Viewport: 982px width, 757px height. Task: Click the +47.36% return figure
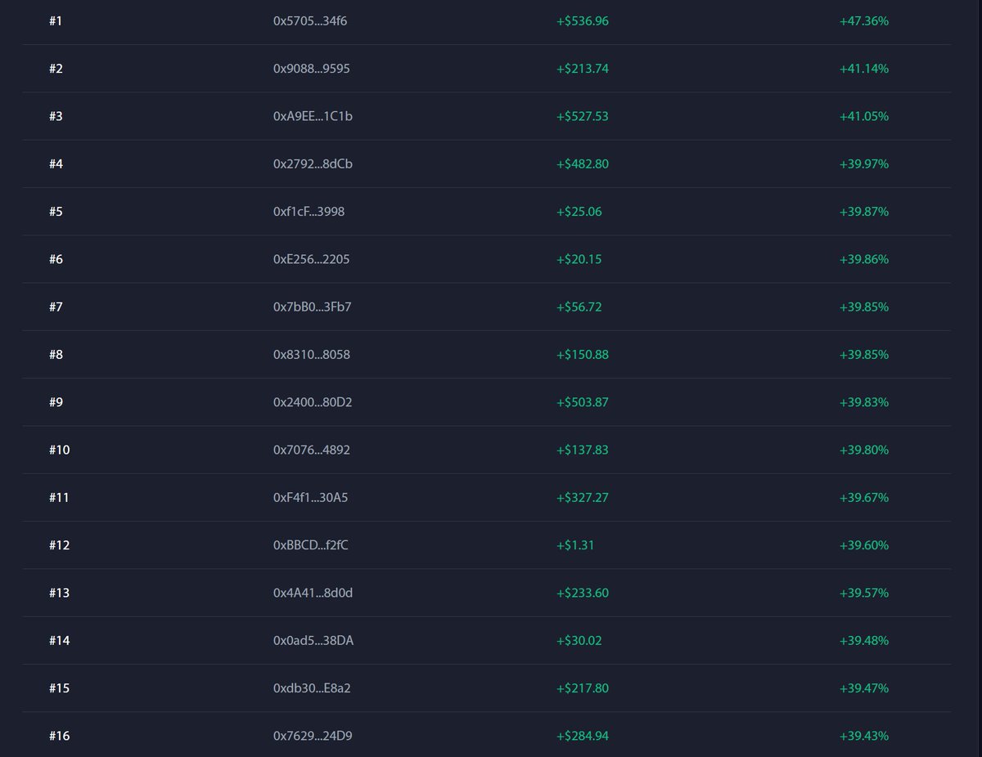pyautogui.click(x=863, y=21)
